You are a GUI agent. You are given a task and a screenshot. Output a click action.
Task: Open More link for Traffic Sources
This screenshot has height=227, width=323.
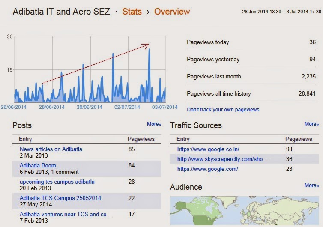coord(311,124)
